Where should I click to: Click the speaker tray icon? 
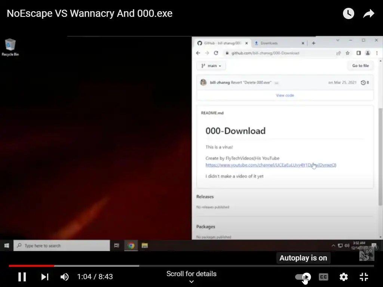(x=347, y=246)
